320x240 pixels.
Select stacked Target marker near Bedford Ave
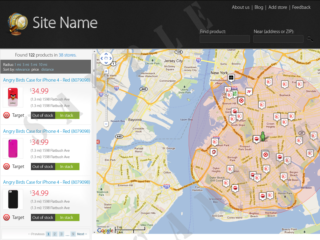[x=265, y=155]
